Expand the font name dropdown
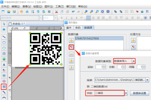Screen dimensions: 151x100 41,18
